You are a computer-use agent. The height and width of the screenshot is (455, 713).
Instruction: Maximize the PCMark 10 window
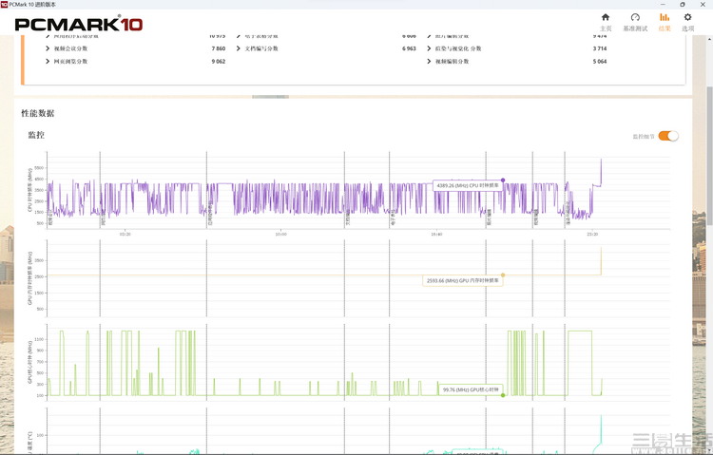[x=683, y=4]
